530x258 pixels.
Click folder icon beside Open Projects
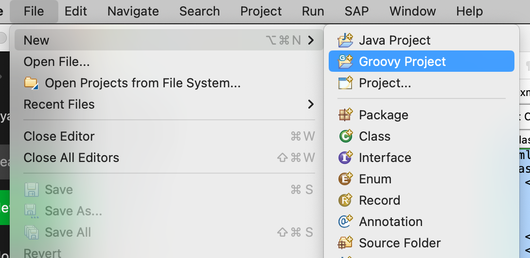pos(31,83)
